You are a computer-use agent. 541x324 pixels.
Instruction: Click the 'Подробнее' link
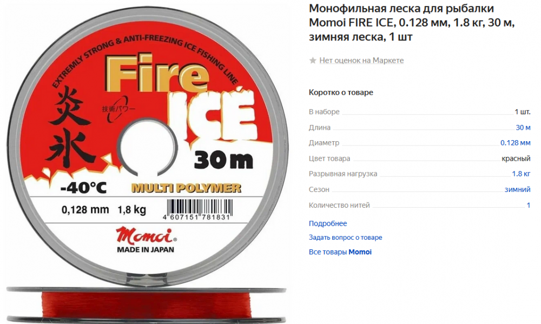click(328, 223)
